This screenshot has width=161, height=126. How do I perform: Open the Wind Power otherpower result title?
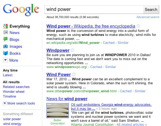click(x=58, y=74)
